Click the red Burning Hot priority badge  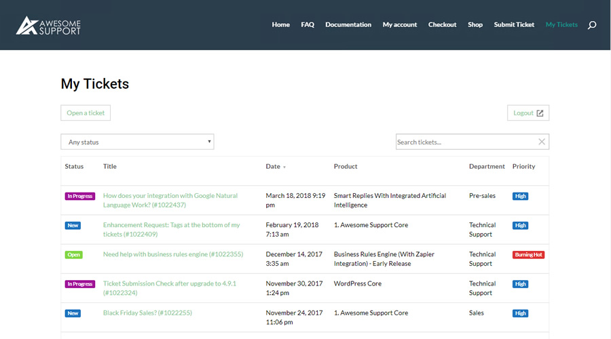point(528,255)
